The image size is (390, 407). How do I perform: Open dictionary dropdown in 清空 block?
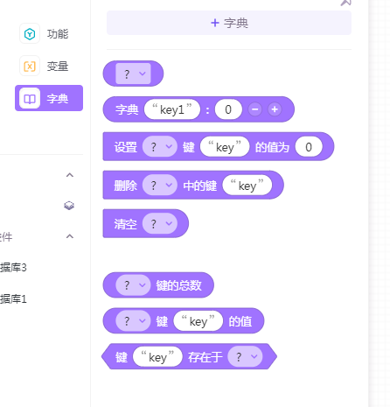pyautogui.click(x=160, y=223)
